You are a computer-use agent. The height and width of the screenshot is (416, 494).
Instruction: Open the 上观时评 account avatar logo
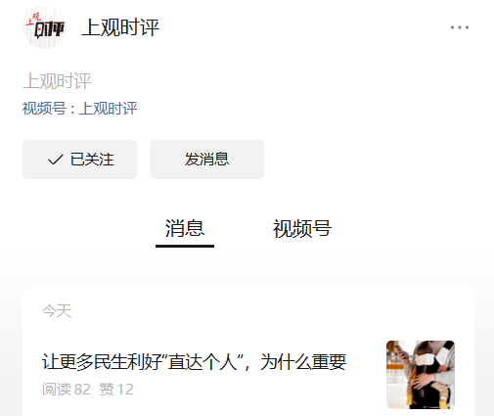point(45,27)
